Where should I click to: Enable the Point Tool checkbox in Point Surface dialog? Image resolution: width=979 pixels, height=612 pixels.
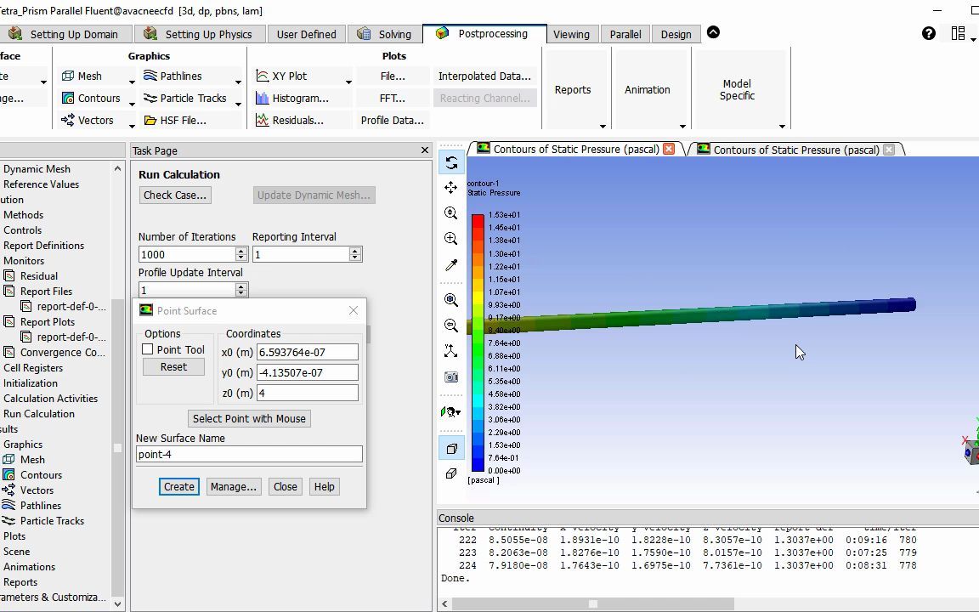pyautogui.click(x=148, y=348)
